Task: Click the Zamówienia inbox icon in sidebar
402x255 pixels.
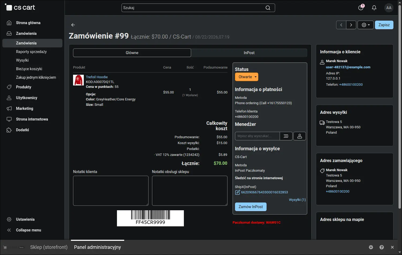Action: click(x=9, y=33)
